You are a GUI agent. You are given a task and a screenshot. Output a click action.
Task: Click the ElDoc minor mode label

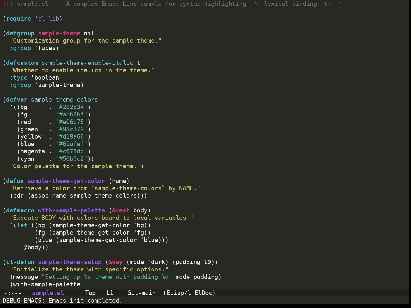click(204, 293)
